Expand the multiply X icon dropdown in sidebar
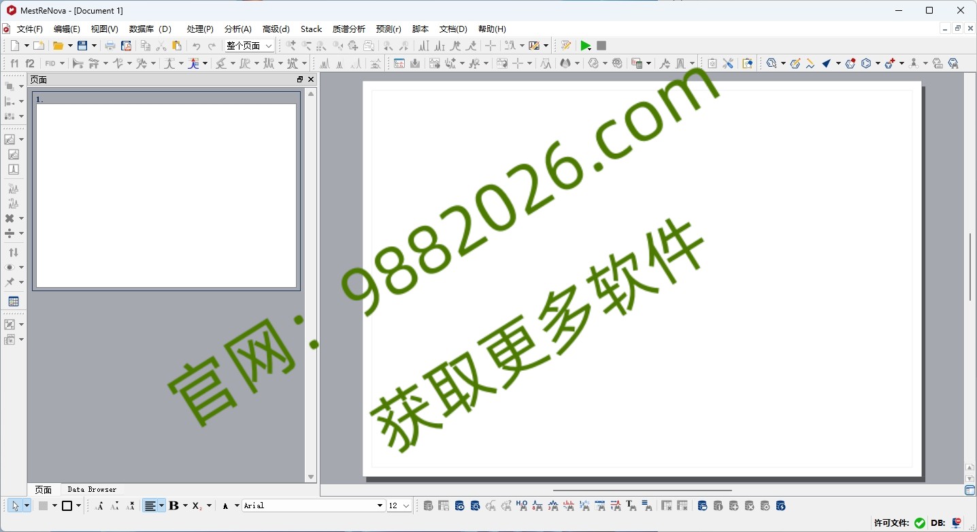The width and height of the screenshot is (977, 532). pos(21,218)
